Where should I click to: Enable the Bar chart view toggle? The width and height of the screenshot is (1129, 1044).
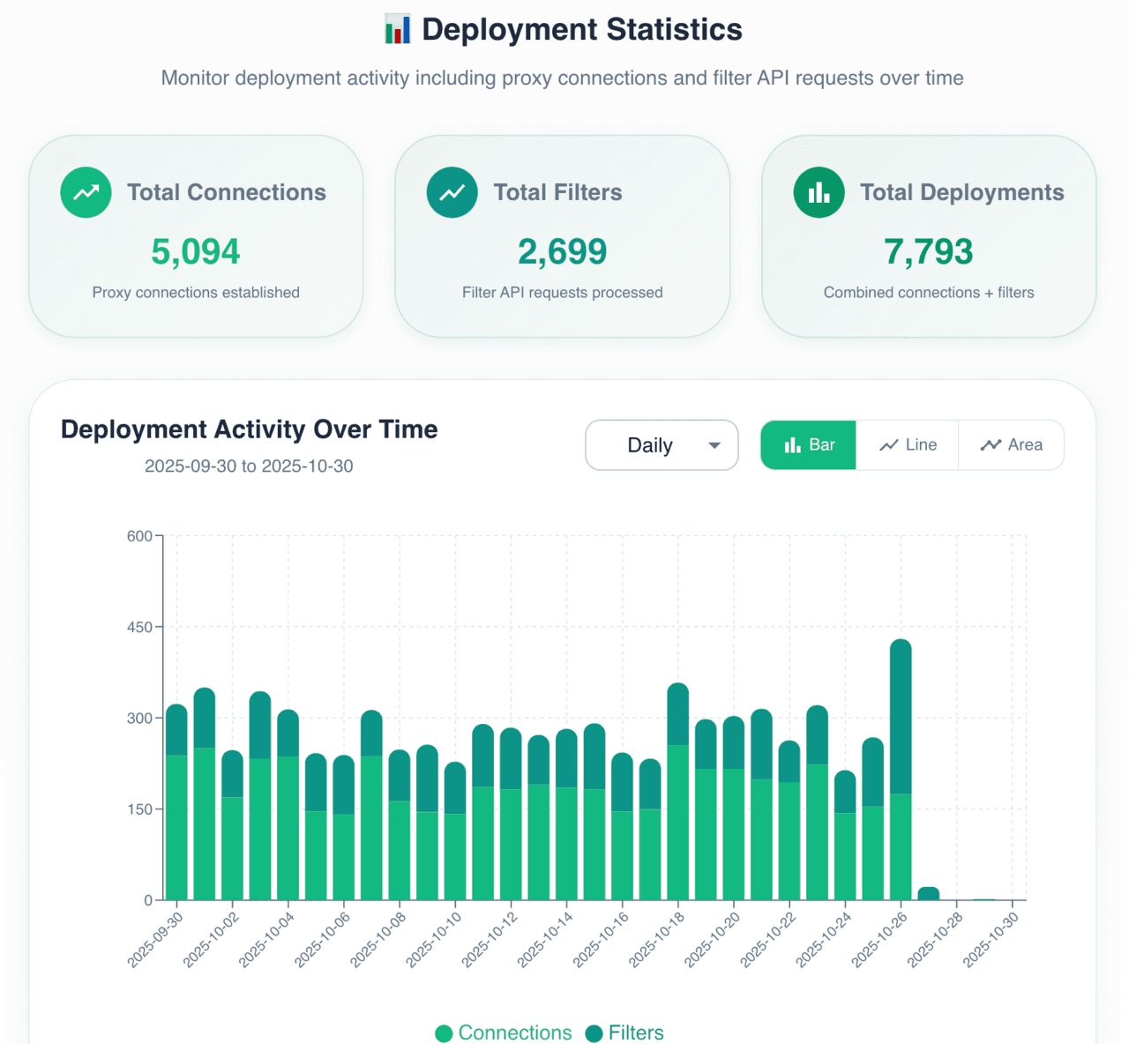tap(808, 445)
